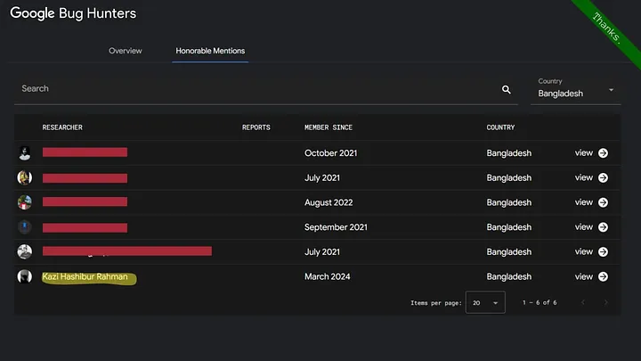Switch to the Overview tab
Screen dimensions: 641x361
pyautogui.click(x=126, y=51)
